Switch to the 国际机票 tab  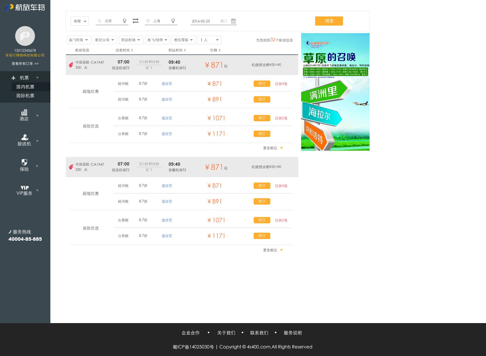[25, 96]
